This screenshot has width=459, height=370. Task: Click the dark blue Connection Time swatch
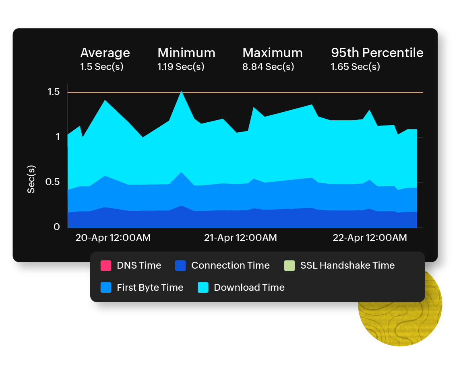[x=180, y=265]
